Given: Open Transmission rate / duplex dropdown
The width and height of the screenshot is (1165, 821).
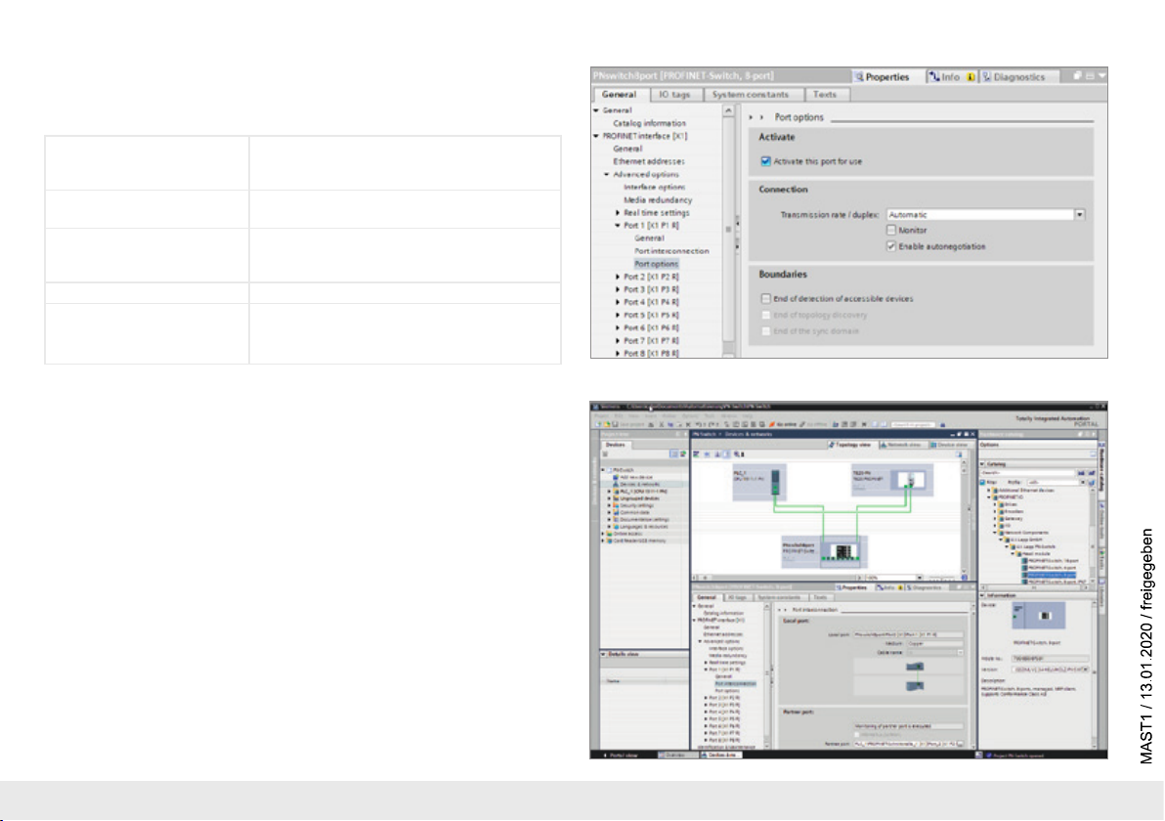Looking at the screenshot, I should click(x=1080, y=213).
